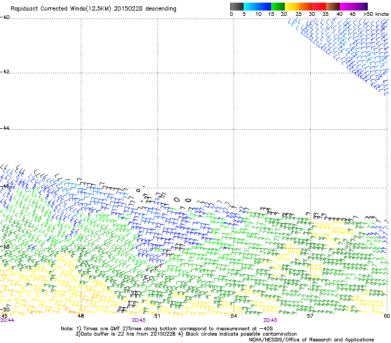Image resolution: width=391 pixels, height=343 pixels.
Task: Click the '25' label on the legend
Action: (299, 14)
